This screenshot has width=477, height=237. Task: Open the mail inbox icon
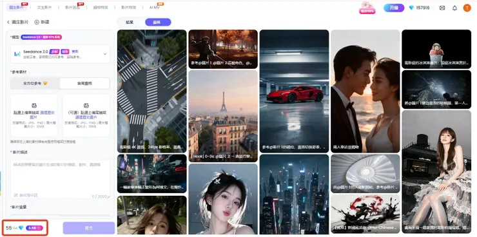click(x=442, y=8)
